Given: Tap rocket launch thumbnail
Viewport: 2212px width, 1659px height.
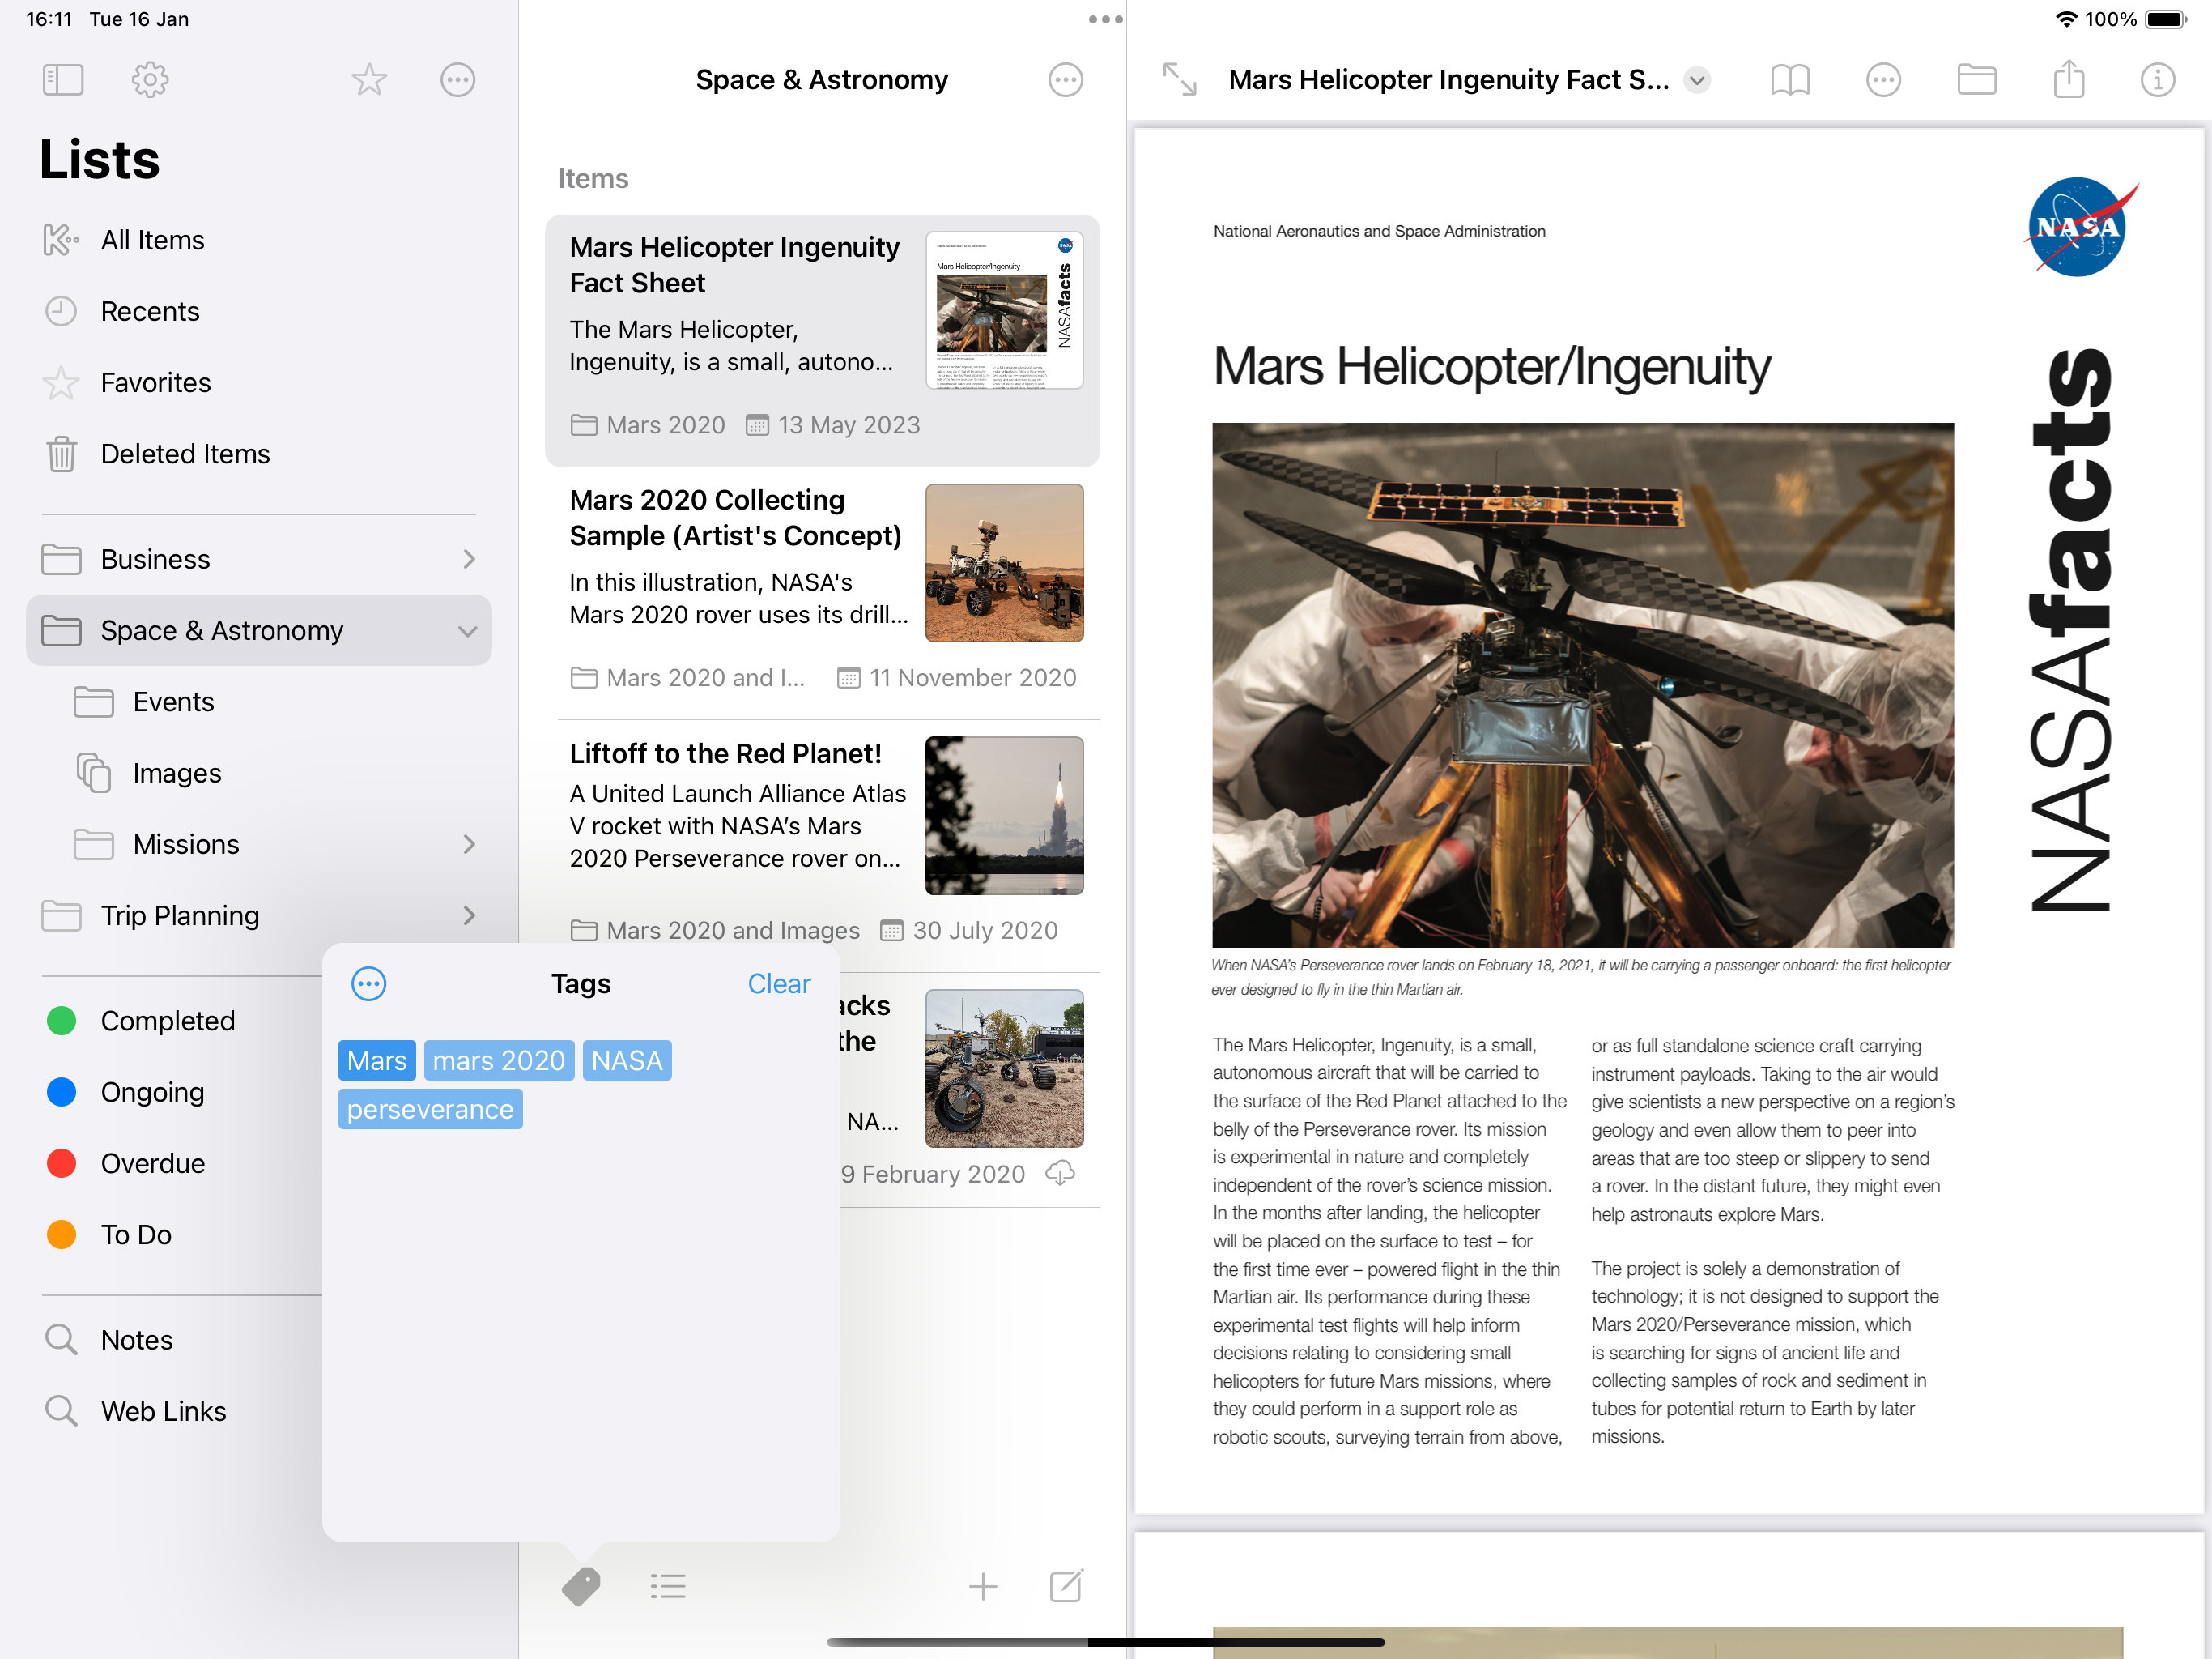Looking at the screenshot, I should (1004, 816).
